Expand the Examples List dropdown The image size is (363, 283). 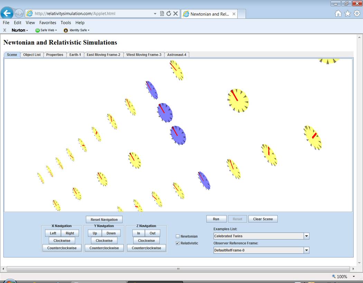(306, 236)
